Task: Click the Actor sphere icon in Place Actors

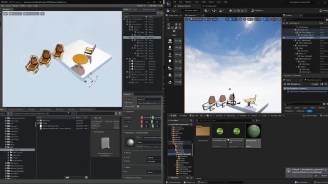Action: click(x=170, y=41)
